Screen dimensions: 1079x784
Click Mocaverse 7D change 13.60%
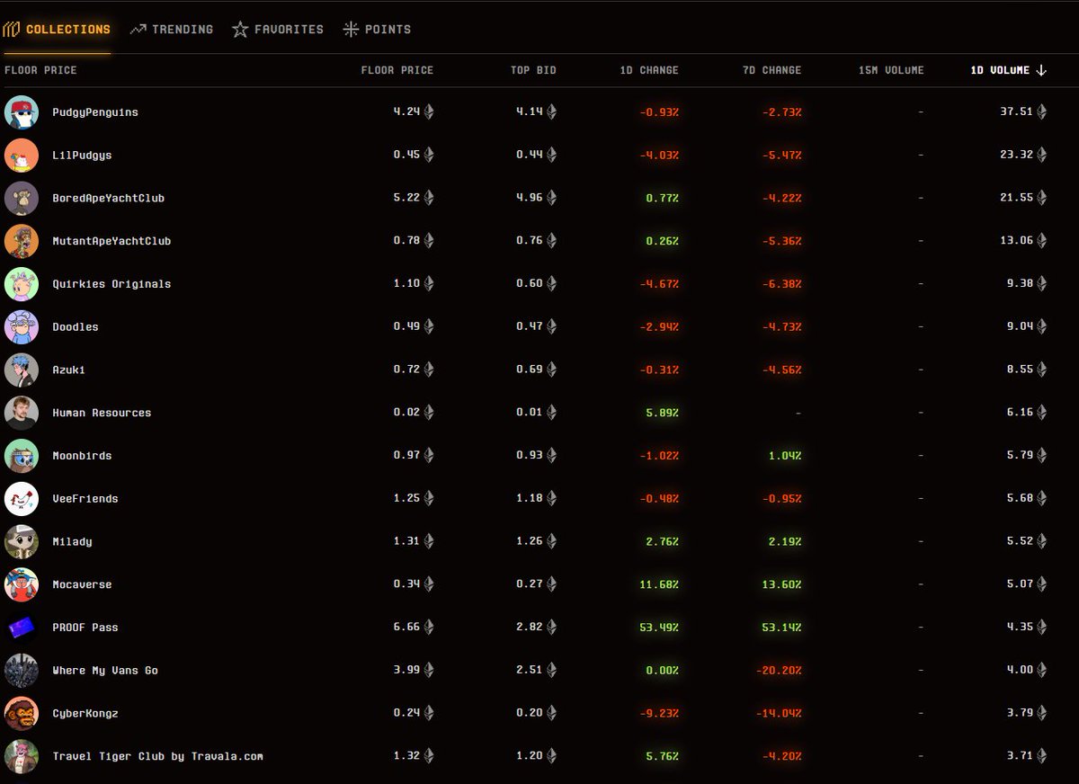pos(781,584)
